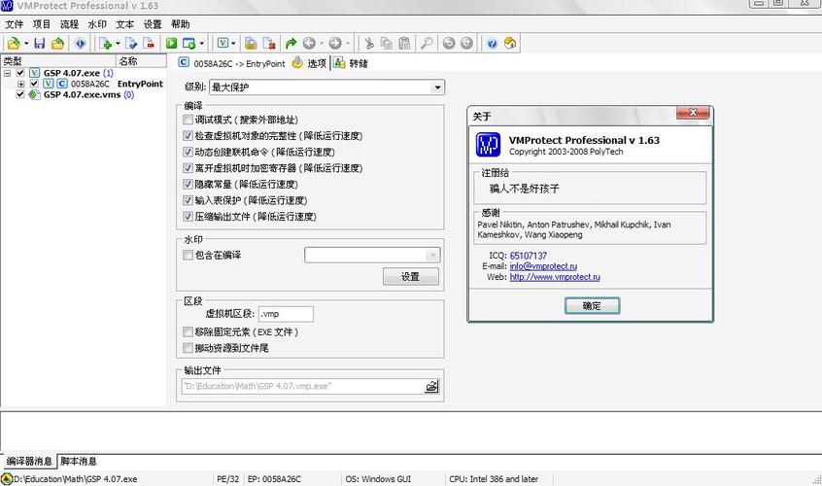Click the run window toolbar icon

point(189,44)
